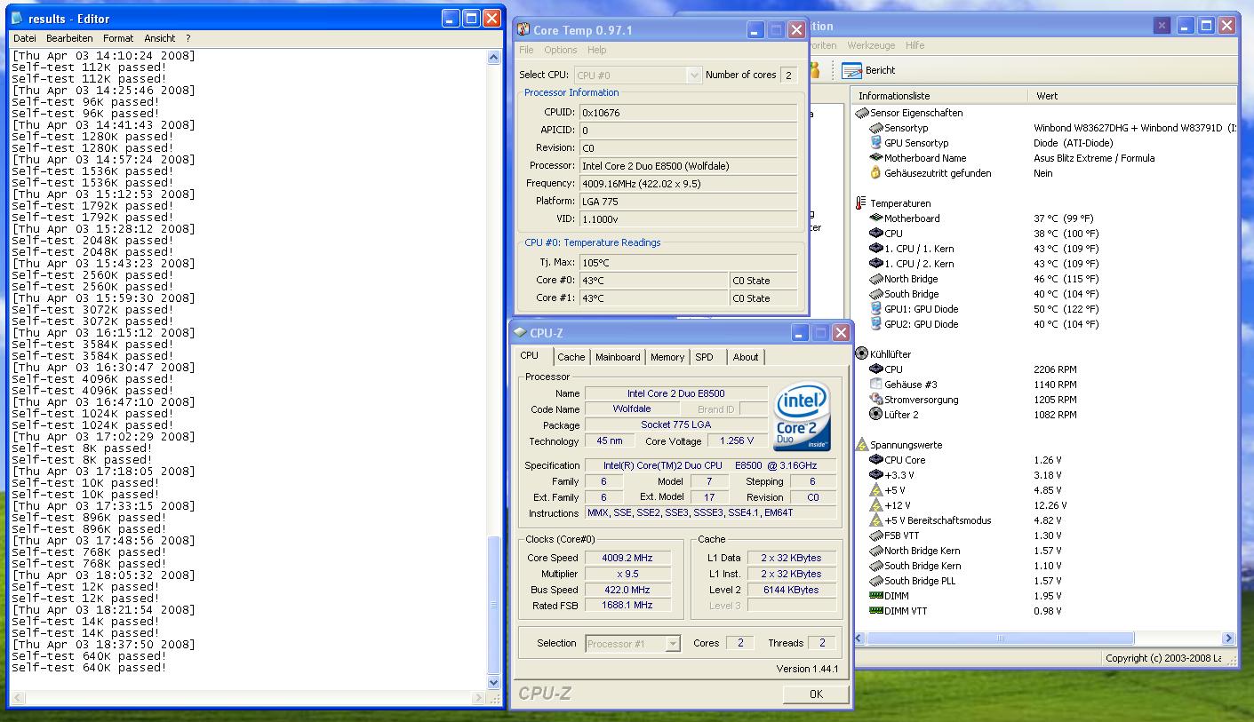1254x722 pixels.
Task: Click the Wert column header
Action: [x=1133, y=96]
